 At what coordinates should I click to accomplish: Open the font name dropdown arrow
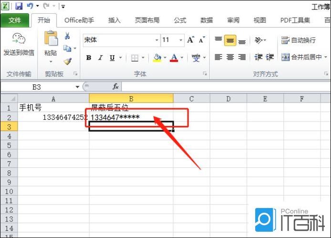coord(157,40)
